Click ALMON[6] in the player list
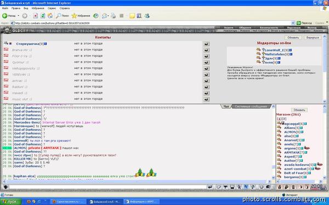 click(x=292, y=132)
